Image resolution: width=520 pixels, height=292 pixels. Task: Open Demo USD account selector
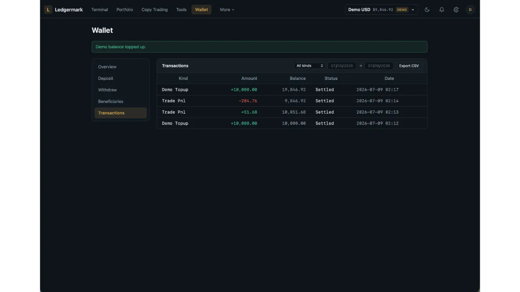(381, 10)
